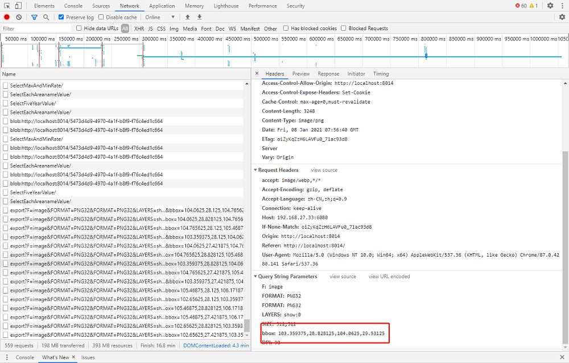Toggle the Font resource type filter button
The width and height of the screenshot is (569, 363).
click(x=206, y=28)
